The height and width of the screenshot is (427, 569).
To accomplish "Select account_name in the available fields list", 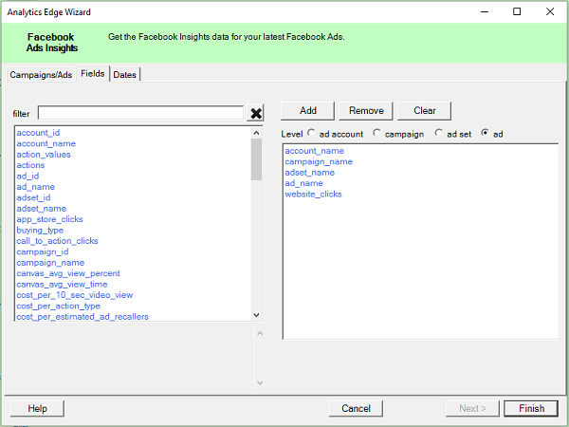I will click(46, 144).
